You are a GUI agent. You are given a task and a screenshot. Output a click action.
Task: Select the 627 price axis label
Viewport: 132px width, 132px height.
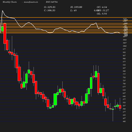point(124,93)
